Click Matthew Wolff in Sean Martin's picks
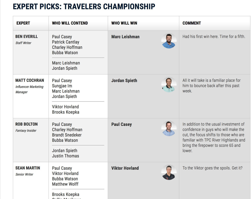The width and height of the screenshot is (251, 199). [65, 184]
